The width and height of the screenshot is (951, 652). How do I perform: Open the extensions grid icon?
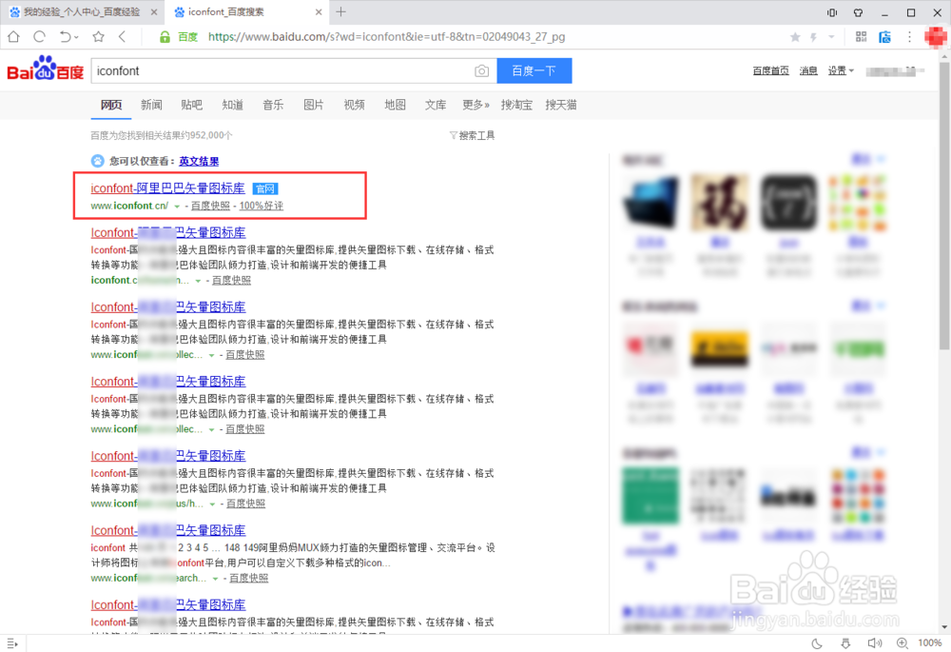(861, 36)
